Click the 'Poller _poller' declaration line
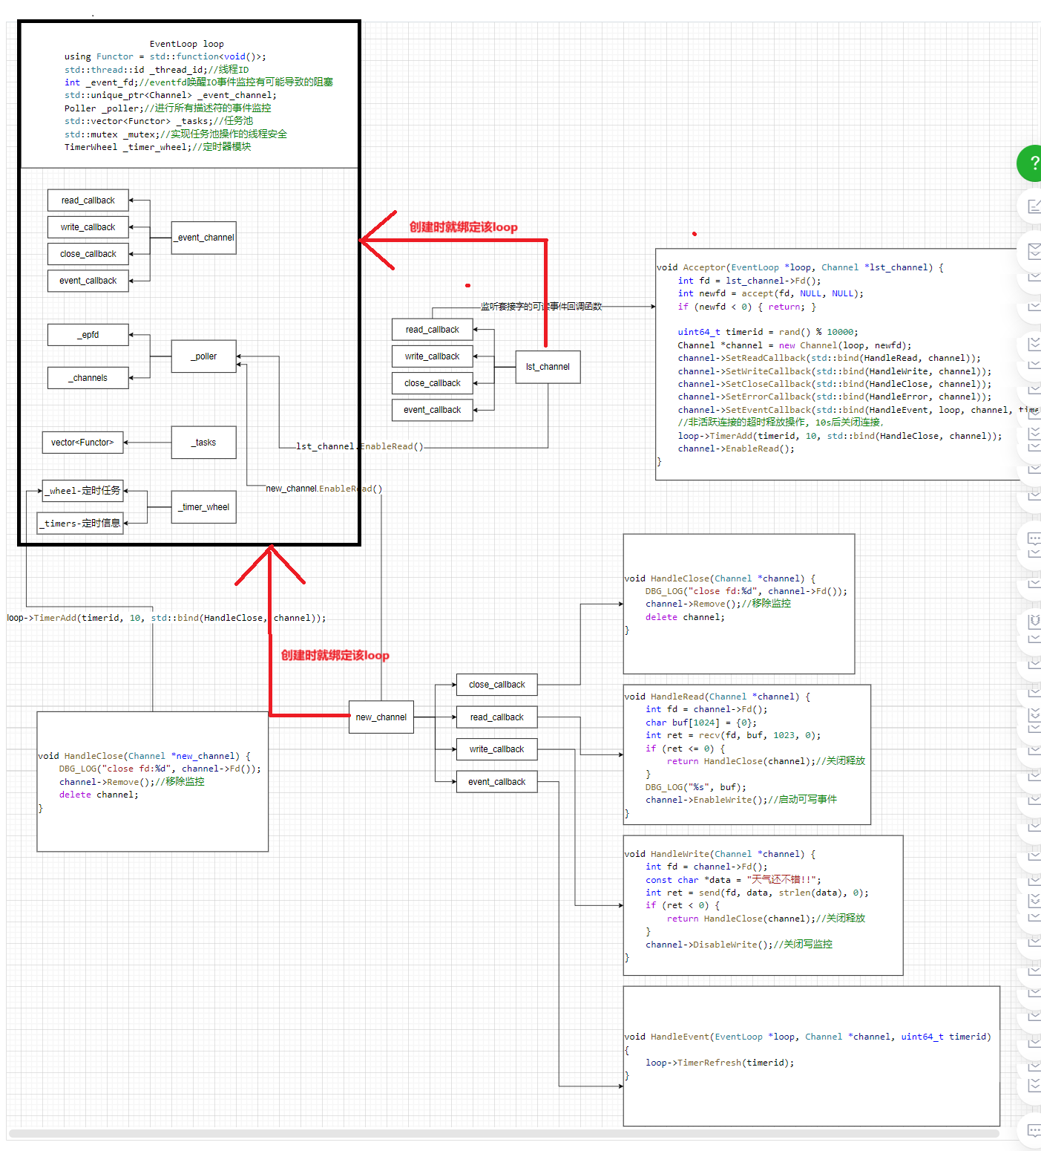 168,108
